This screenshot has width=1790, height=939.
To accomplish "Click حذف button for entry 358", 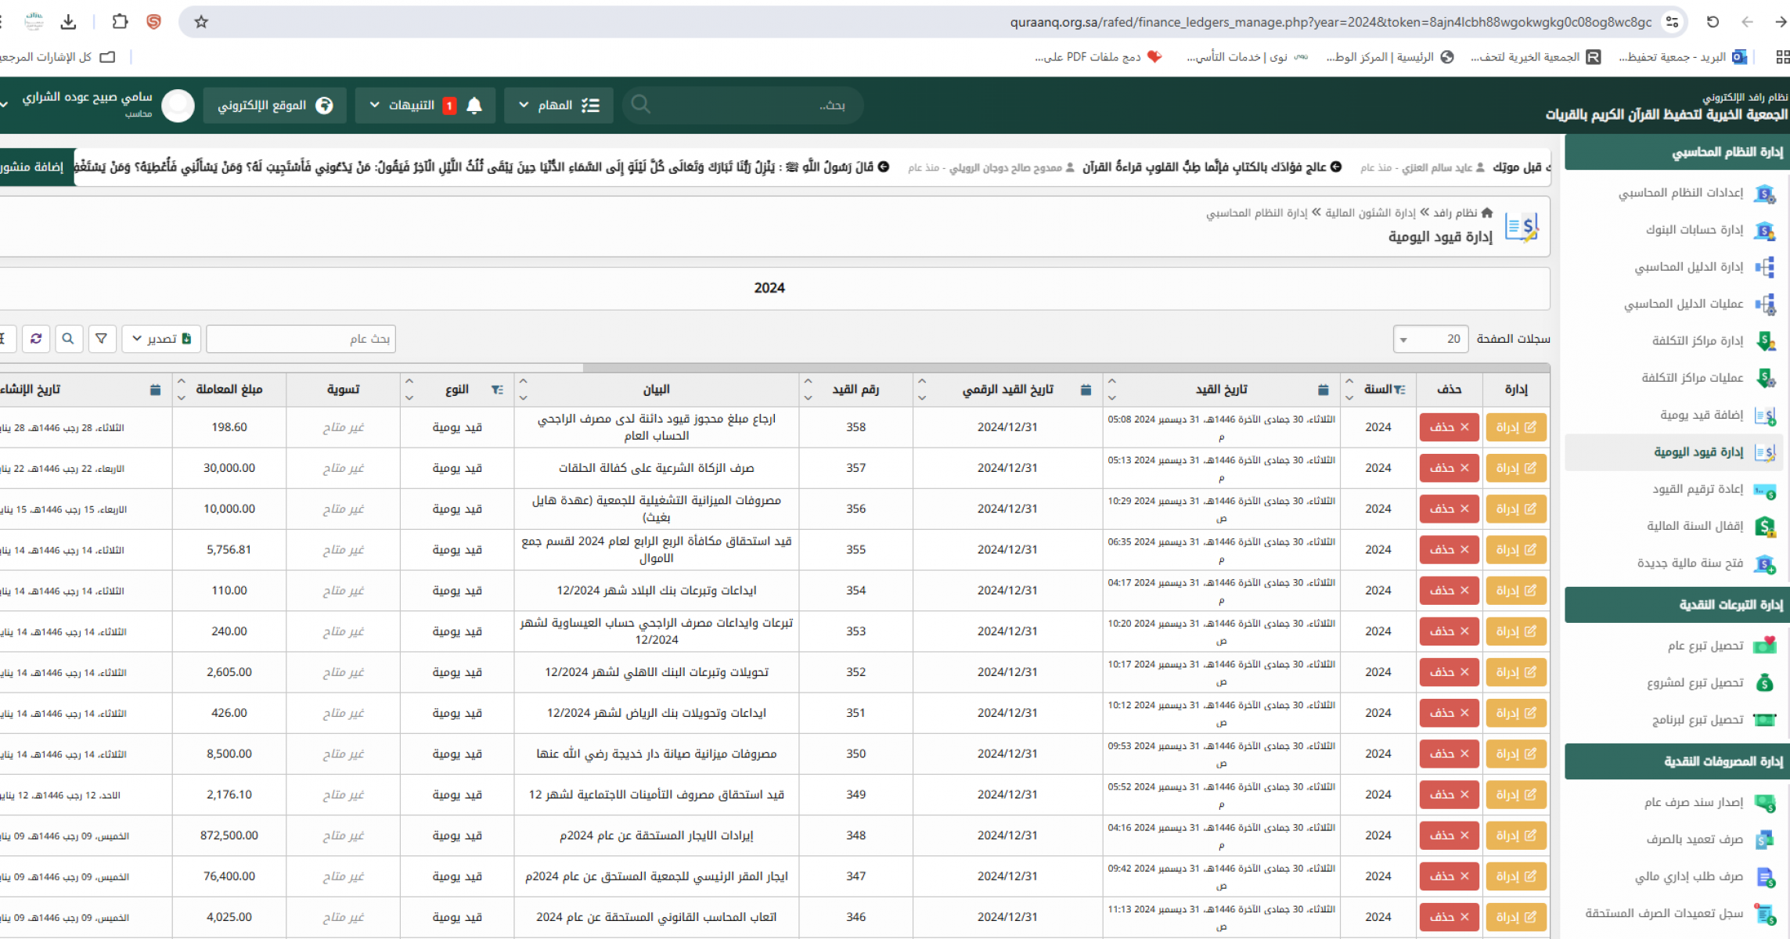I will pos(1449,427).
